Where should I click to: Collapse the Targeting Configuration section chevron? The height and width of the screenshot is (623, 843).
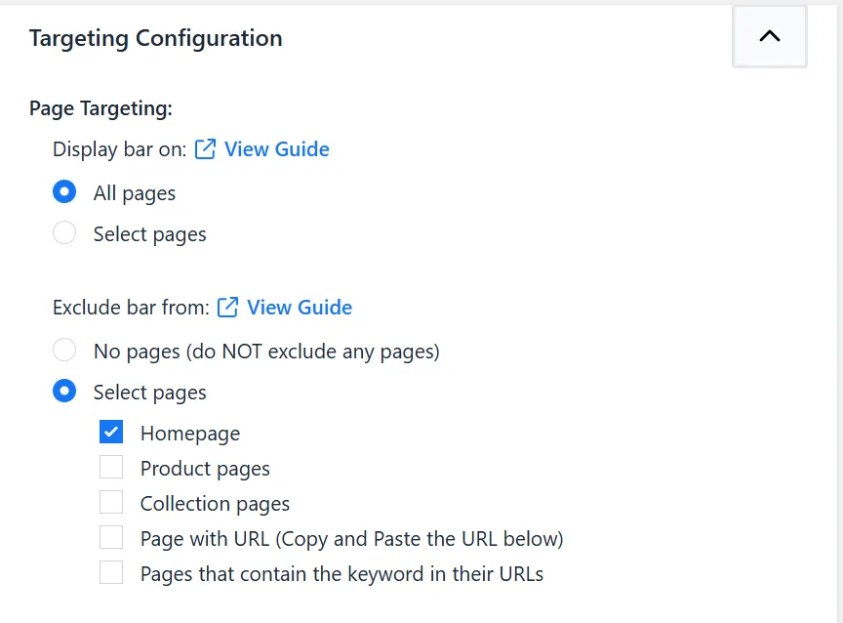pos(770,36)
